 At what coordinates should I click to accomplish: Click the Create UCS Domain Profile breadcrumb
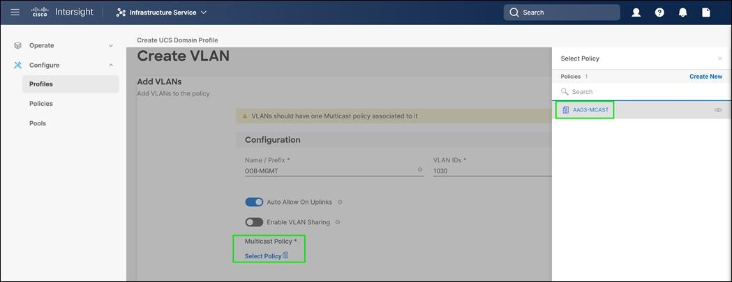click(x=177, y=40)
